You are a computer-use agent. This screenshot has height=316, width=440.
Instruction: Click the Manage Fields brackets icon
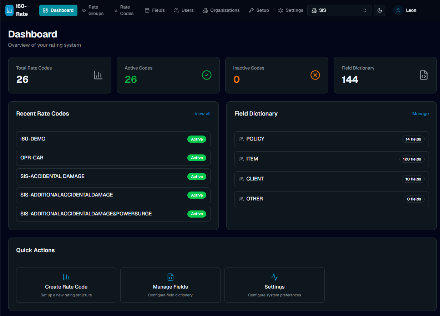(170, 276)
